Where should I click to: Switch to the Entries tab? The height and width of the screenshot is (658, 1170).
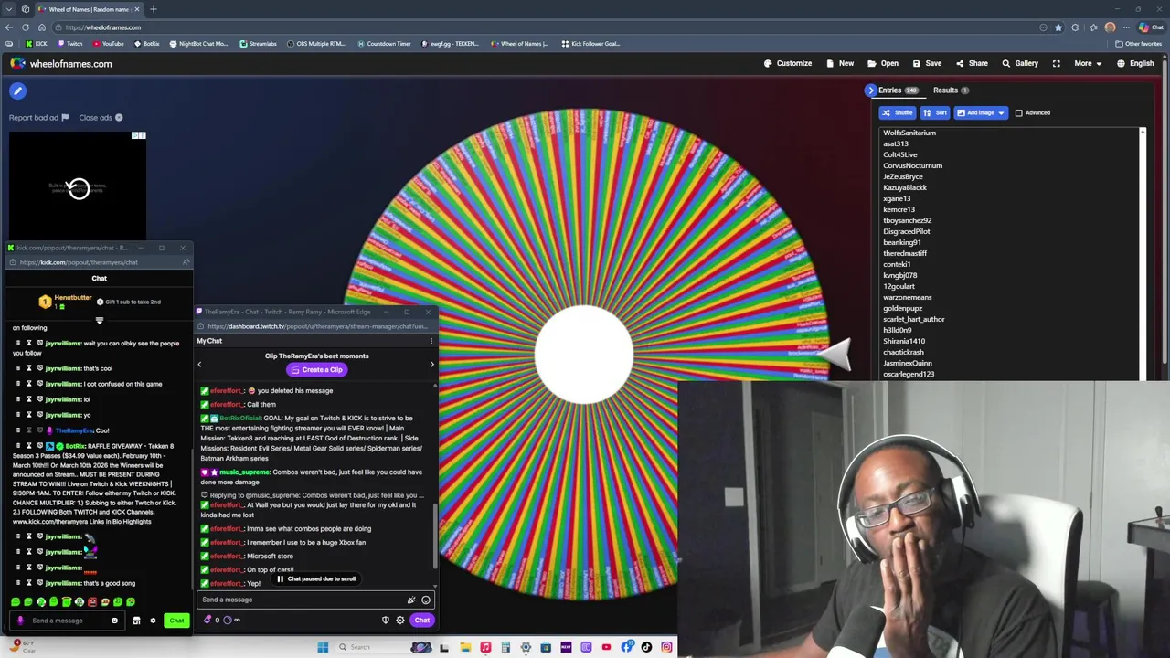898,90
